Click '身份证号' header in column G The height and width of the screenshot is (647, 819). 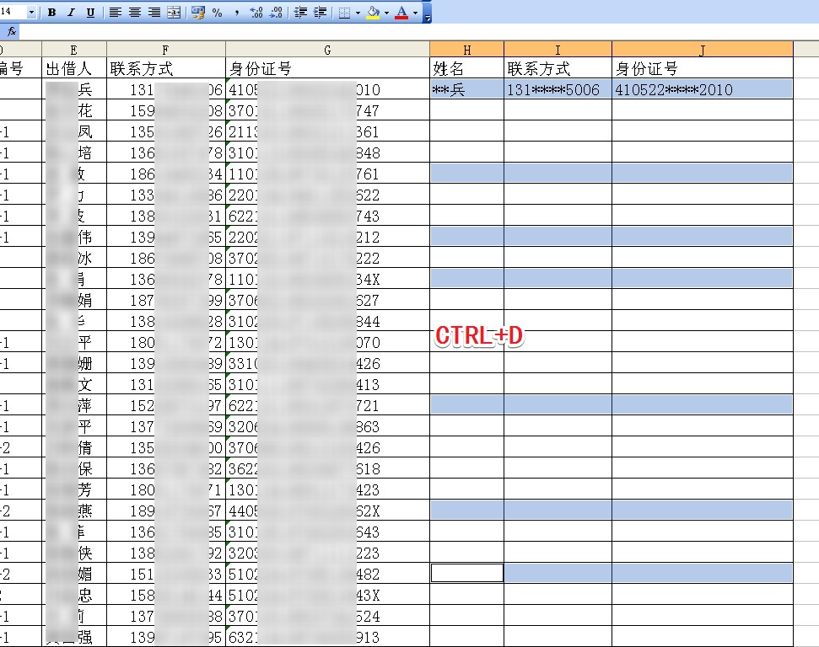327,68
